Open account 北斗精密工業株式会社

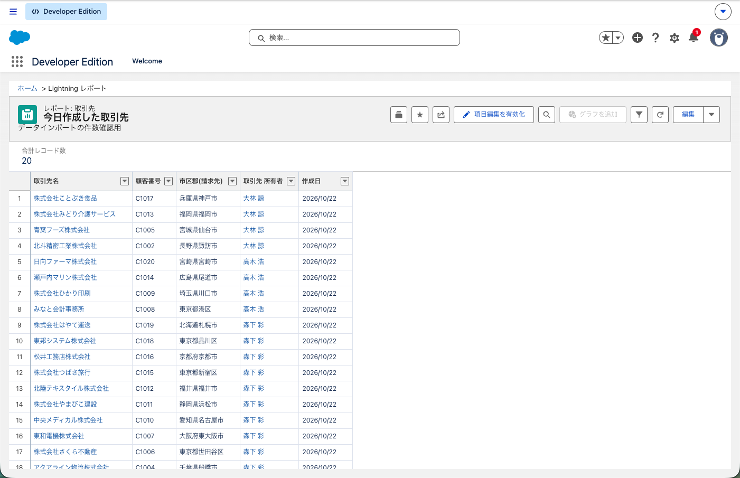coord(65,246)
